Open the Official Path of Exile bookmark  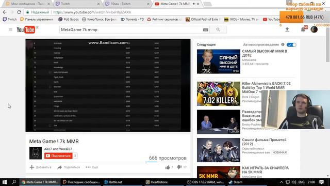click(203, 20)
